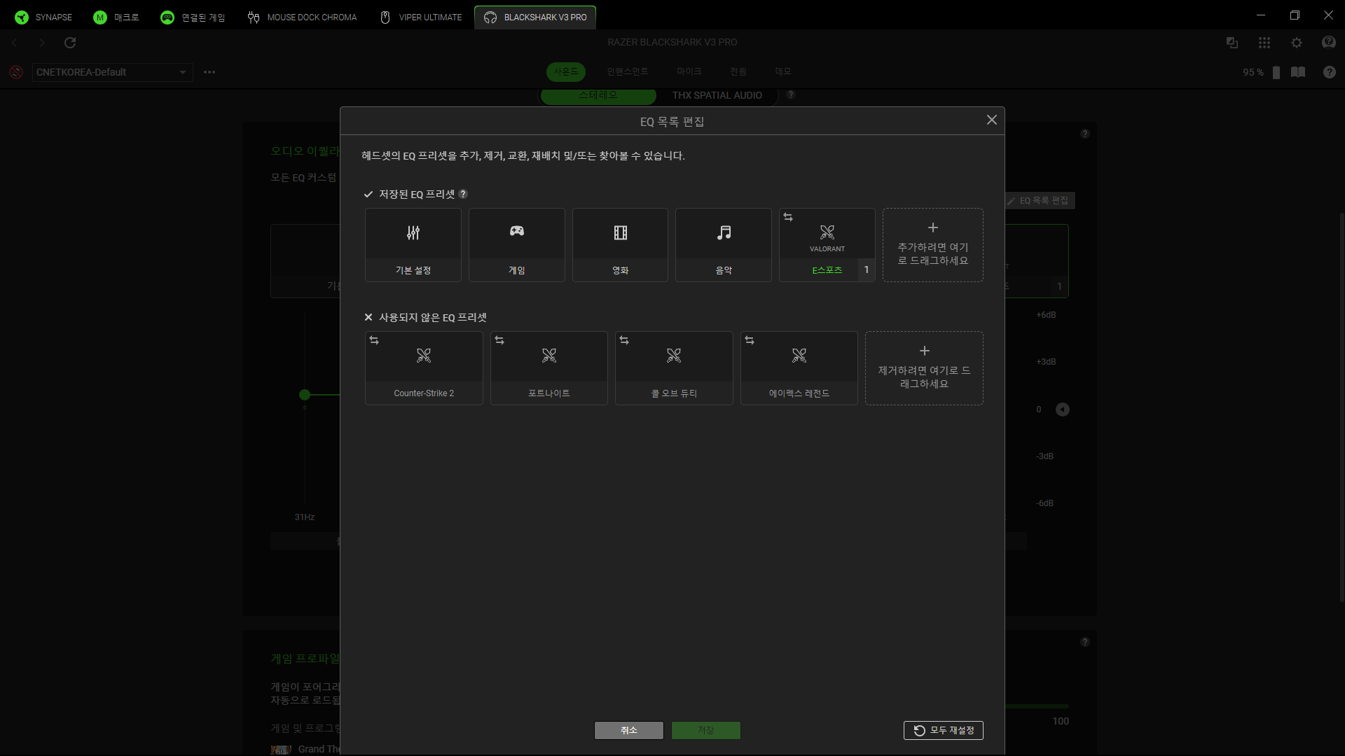Viewport: 1345px width, 756px height.
Task: Open the apps grid icon
Action: pyautogui.click(x=1264, y=43)
